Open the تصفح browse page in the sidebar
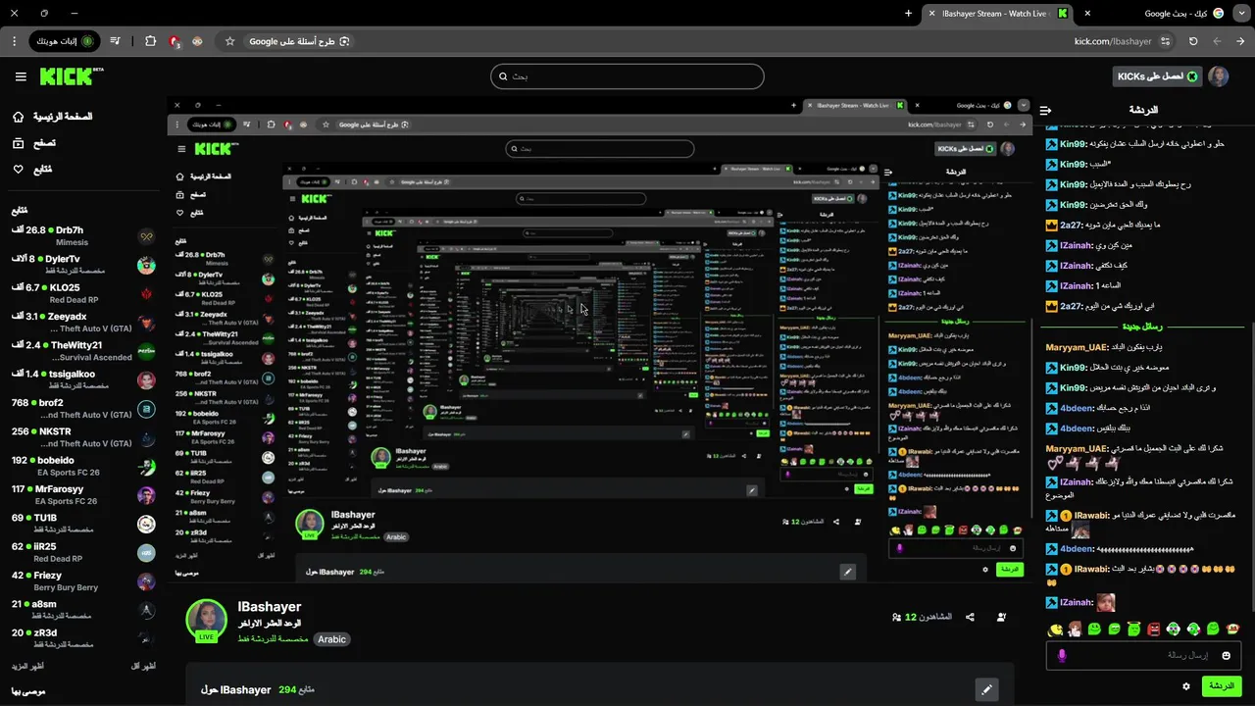Viewport: 1255px width, 706px height. [33, 143]
